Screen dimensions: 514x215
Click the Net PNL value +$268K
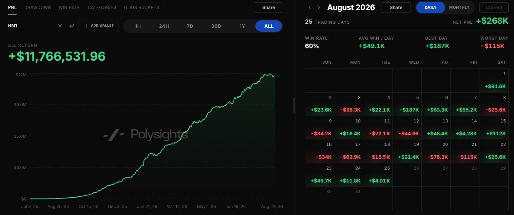coord(492,21)
